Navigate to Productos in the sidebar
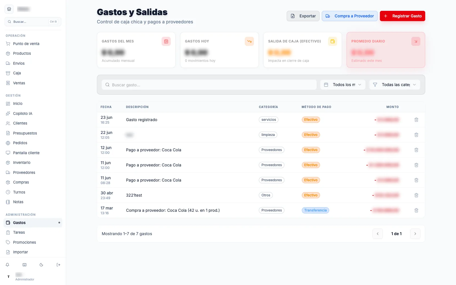 pos(33,54)
